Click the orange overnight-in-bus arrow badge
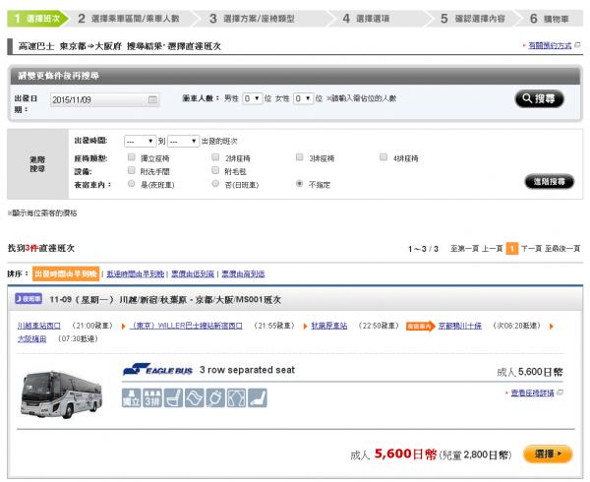Image resolution: width=590 pixels, height=482 pixels. [421, 326]
